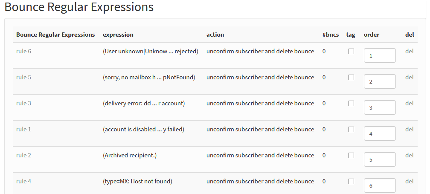
Task: Enable the tag checkbox for rule 1
Action: [351, 129]
